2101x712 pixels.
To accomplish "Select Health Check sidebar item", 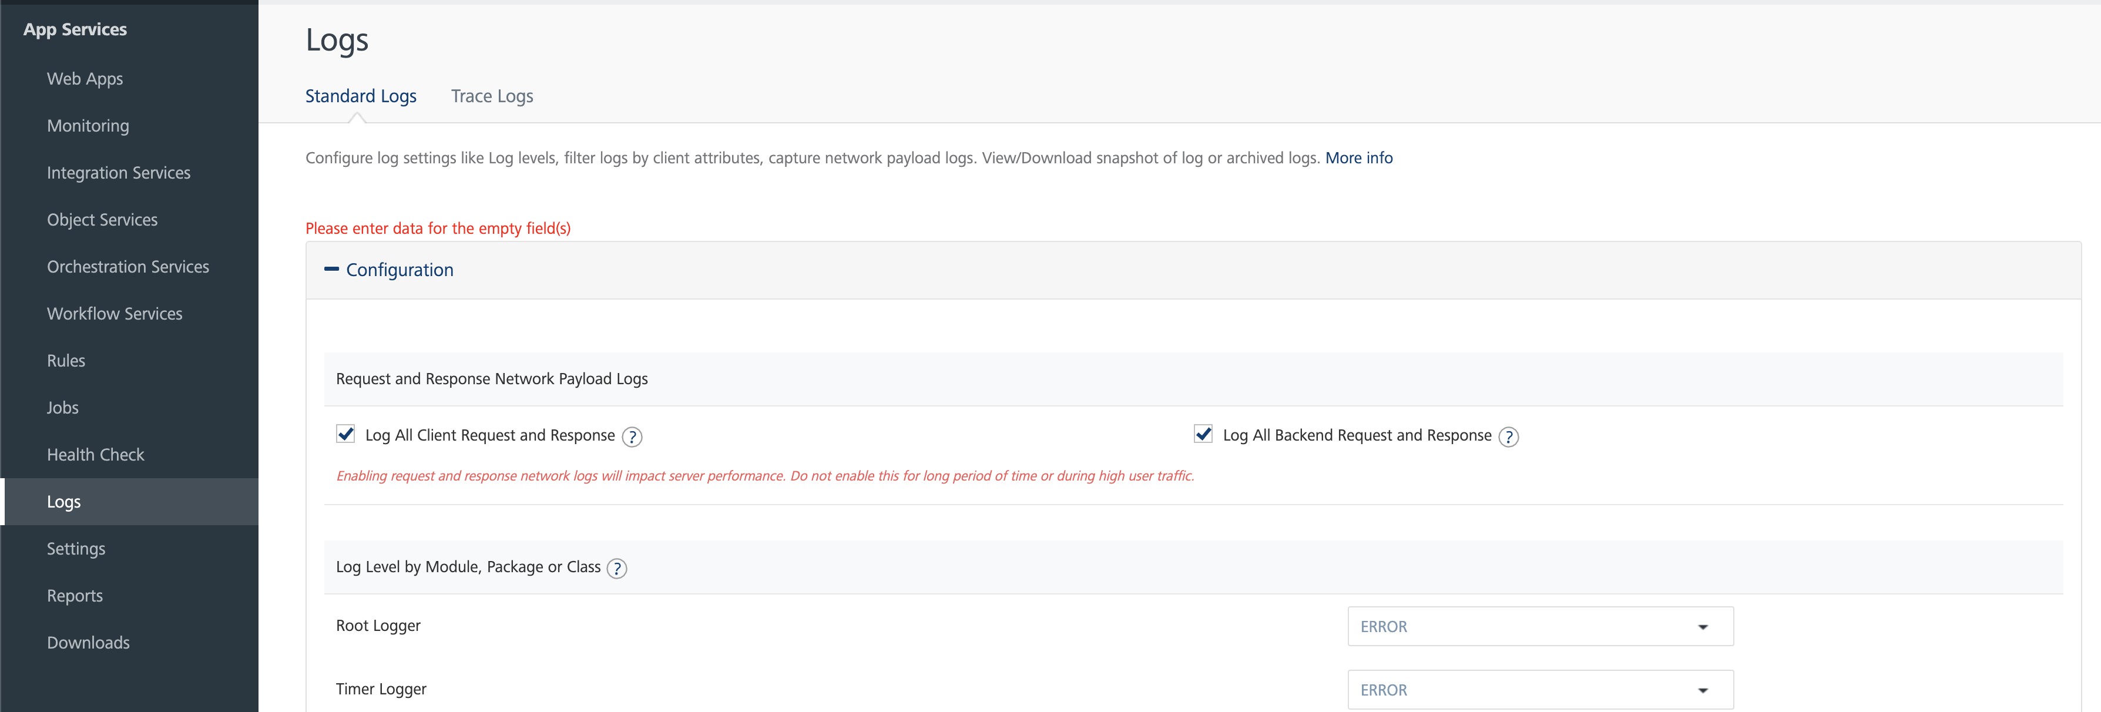I will (x=95, y=455).
